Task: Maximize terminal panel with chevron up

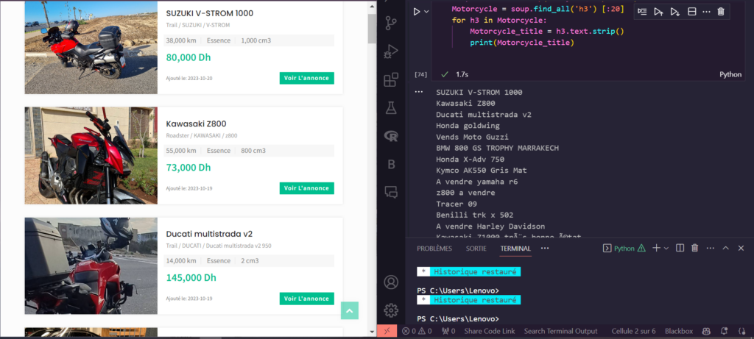Action: [x=725, y=249]
